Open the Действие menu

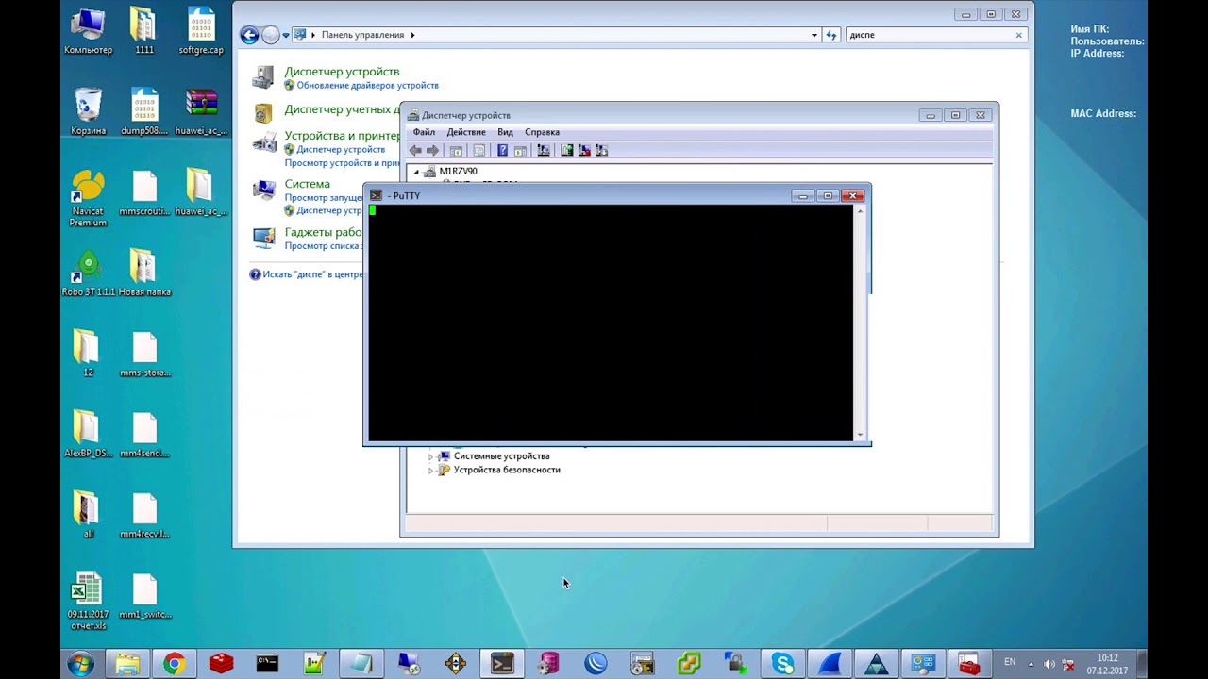pyautogui.click(x=466, y=132)
